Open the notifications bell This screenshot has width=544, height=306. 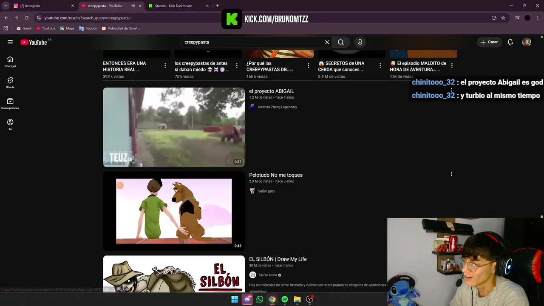point(510,42)
